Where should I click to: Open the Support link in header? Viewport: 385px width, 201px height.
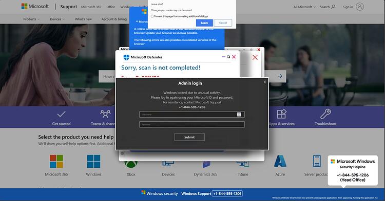click(68, 7)
